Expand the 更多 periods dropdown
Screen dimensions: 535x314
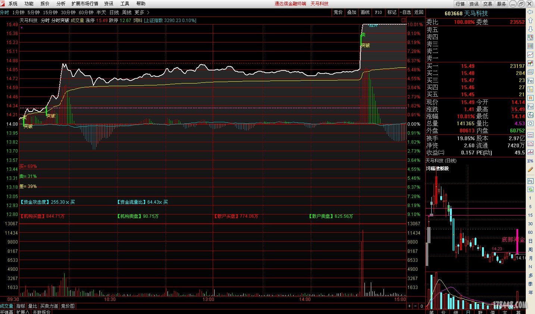142,12
